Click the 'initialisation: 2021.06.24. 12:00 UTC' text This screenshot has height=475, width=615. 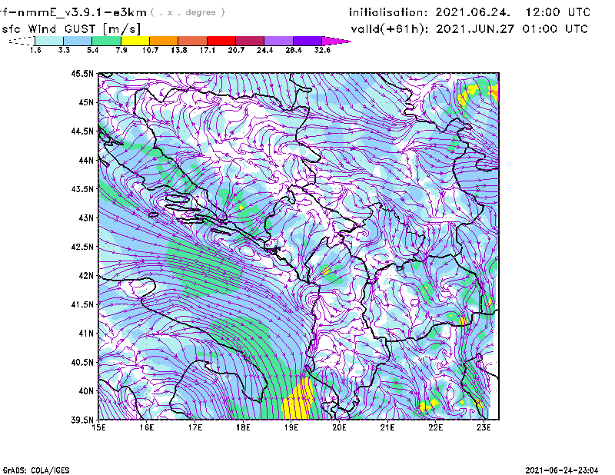tap(470, 12)
